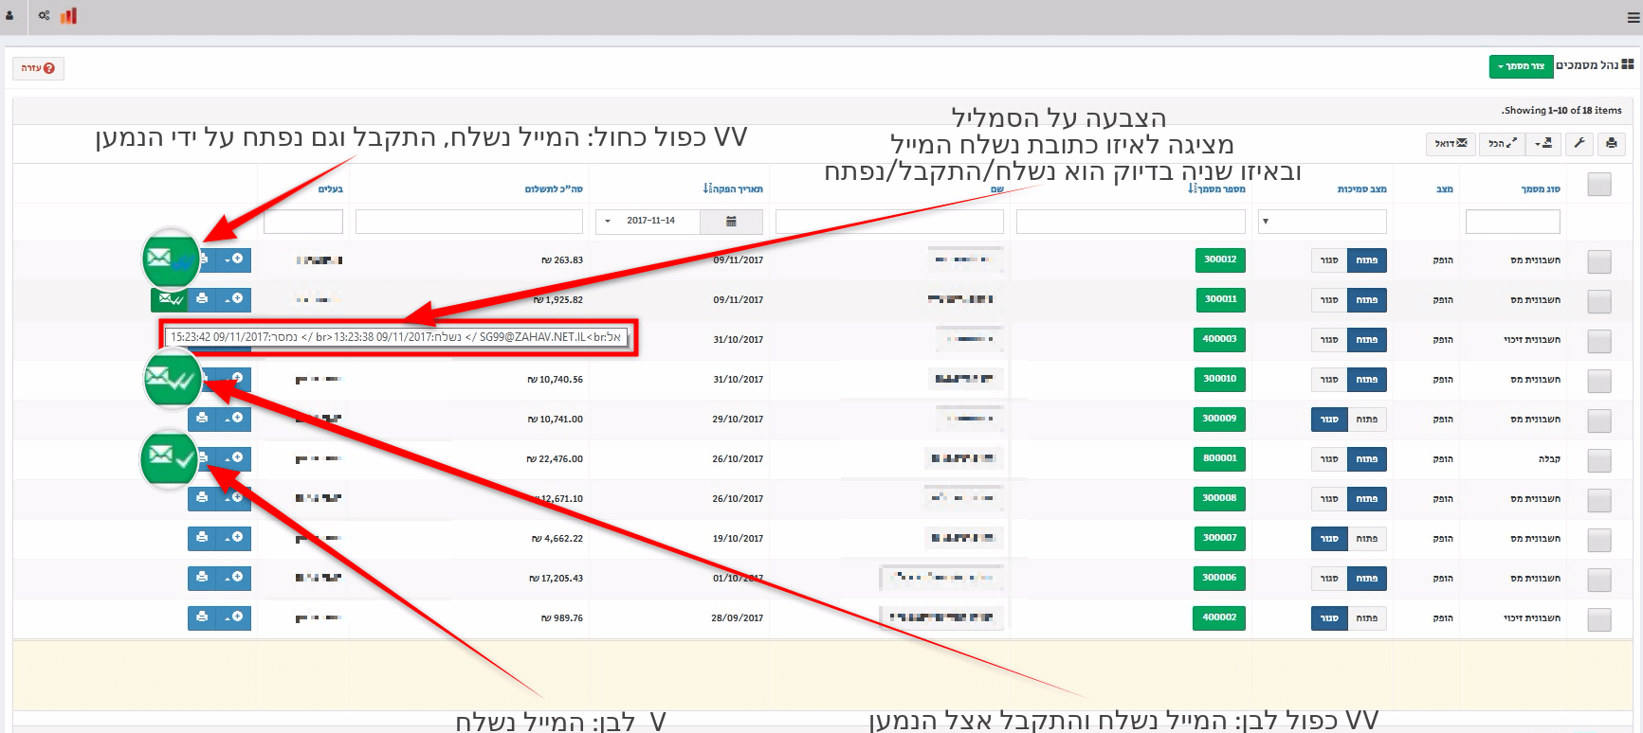Set document 300007 status to פתוח
The width and height of the screenshot is (1643, 733).
pyautogui.click(x=1367, y=539)
